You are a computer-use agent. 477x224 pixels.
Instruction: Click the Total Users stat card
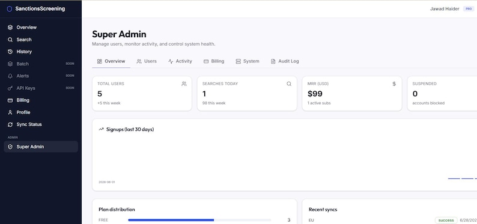[142, 94]
